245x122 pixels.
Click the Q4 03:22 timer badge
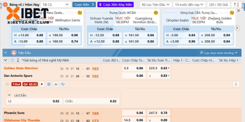coord(30,84)
